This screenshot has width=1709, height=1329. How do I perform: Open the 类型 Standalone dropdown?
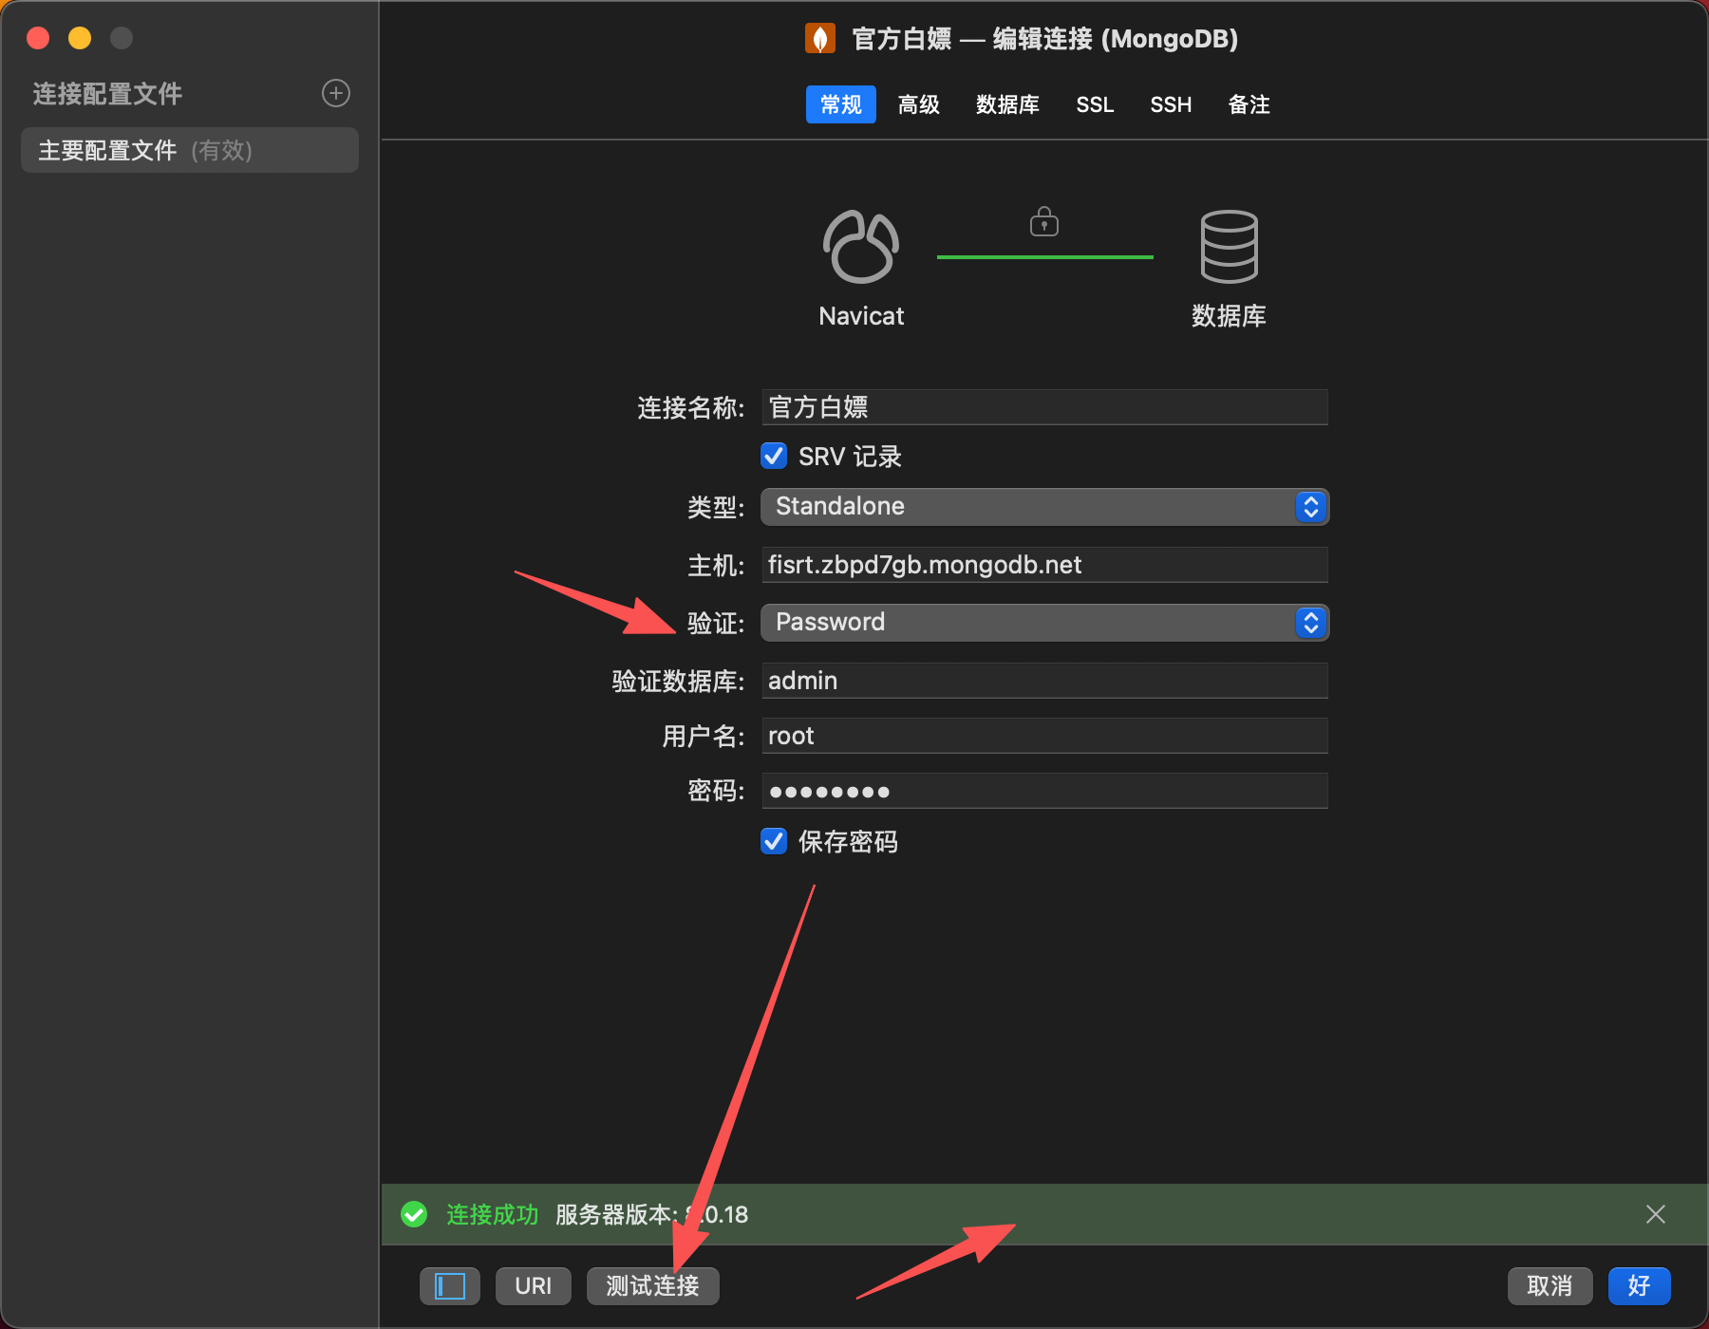click(1044, 507)
